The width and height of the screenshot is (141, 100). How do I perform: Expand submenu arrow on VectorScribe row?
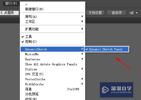tap(82, 79)
